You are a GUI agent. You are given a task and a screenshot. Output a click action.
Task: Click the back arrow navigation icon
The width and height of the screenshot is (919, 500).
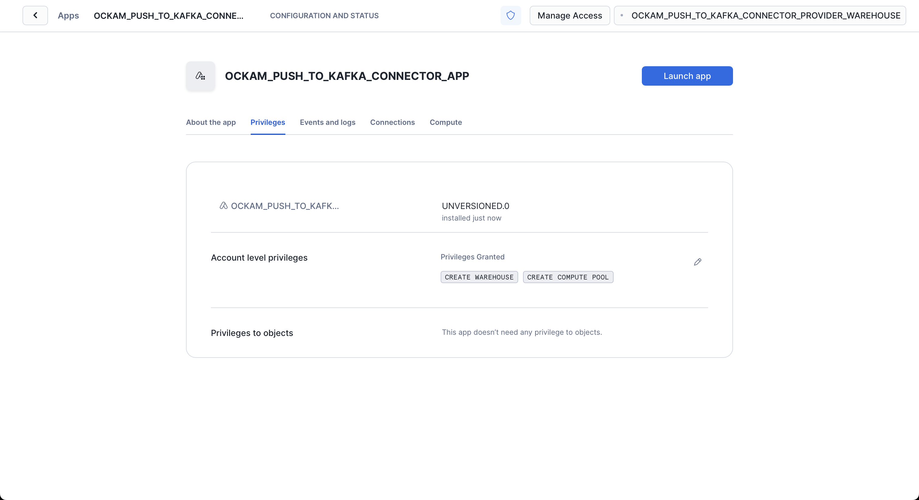pyautogui.click(x=36, y=15)
